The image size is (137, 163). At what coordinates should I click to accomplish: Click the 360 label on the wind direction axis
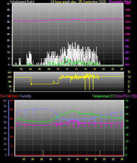pos(10,73)
